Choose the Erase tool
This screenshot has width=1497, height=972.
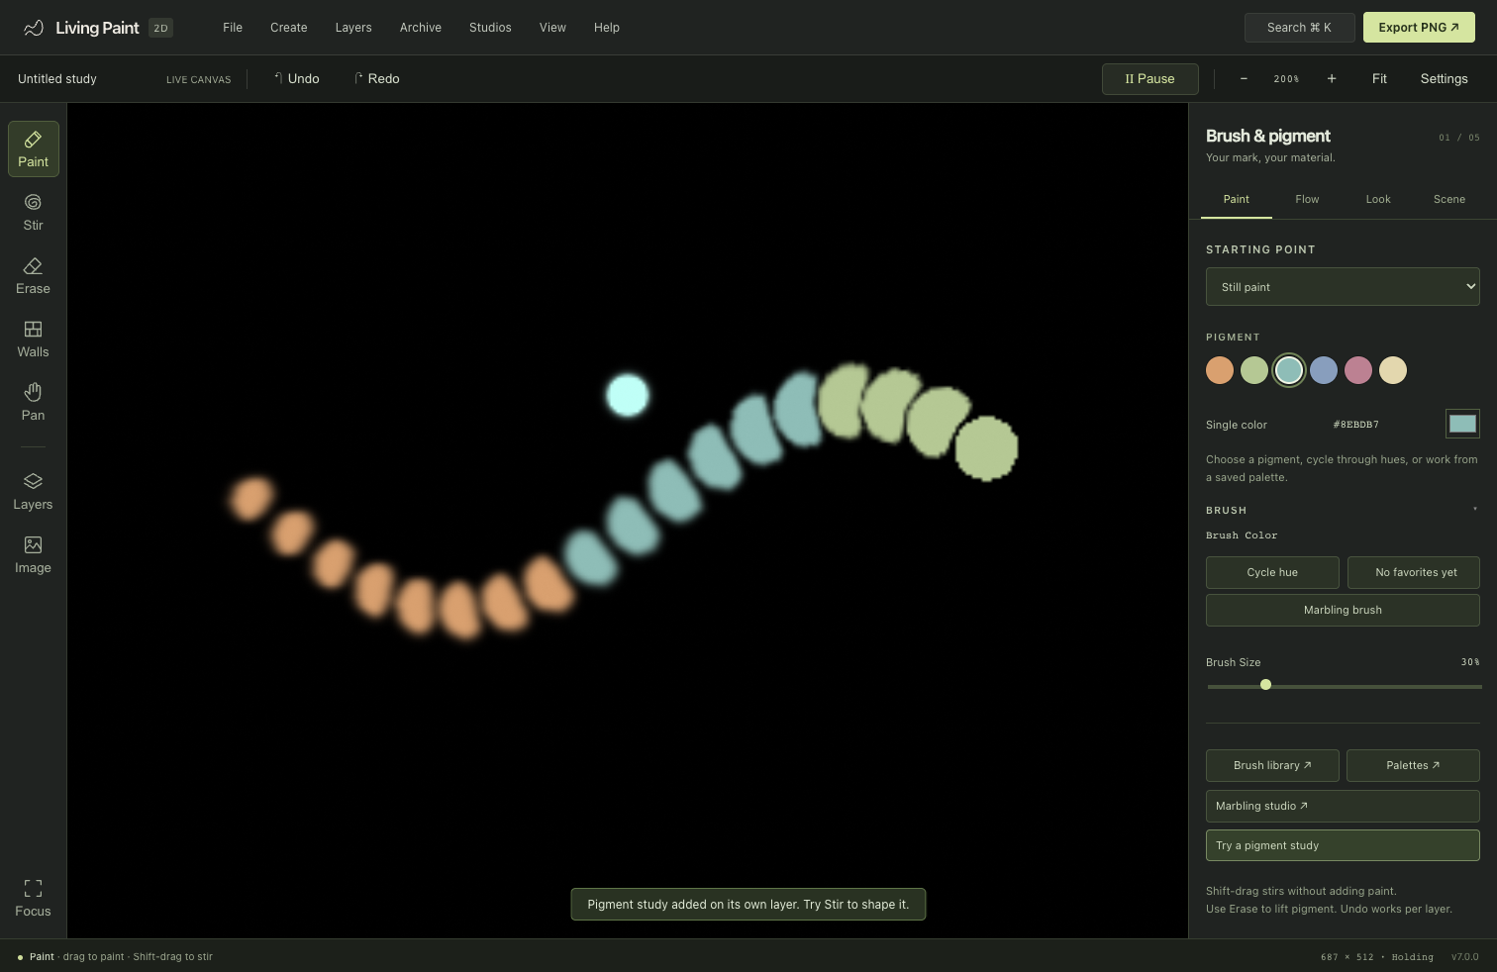click(x=34, y=276)
